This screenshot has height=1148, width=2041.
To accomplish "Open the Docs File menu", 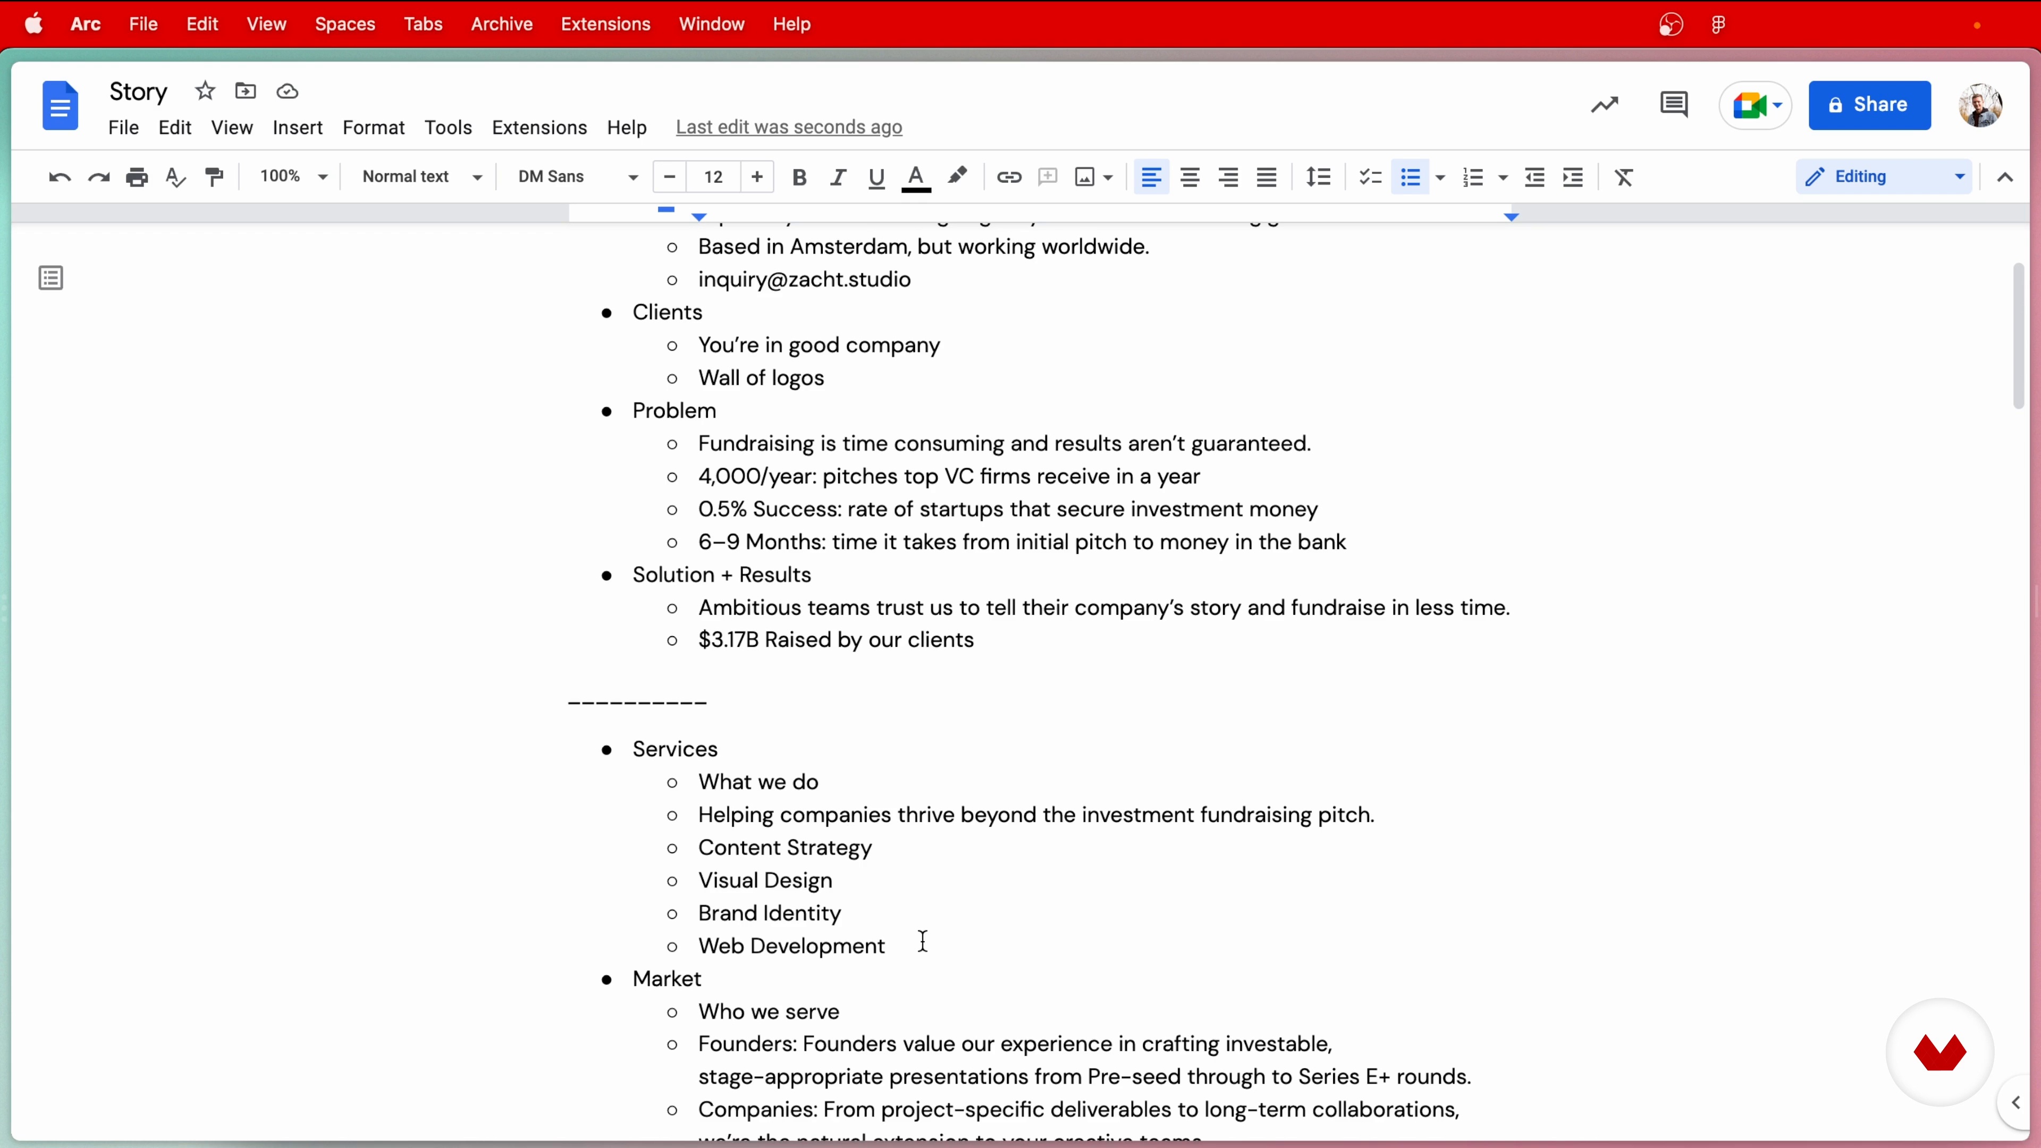I will tap(124, 128).
